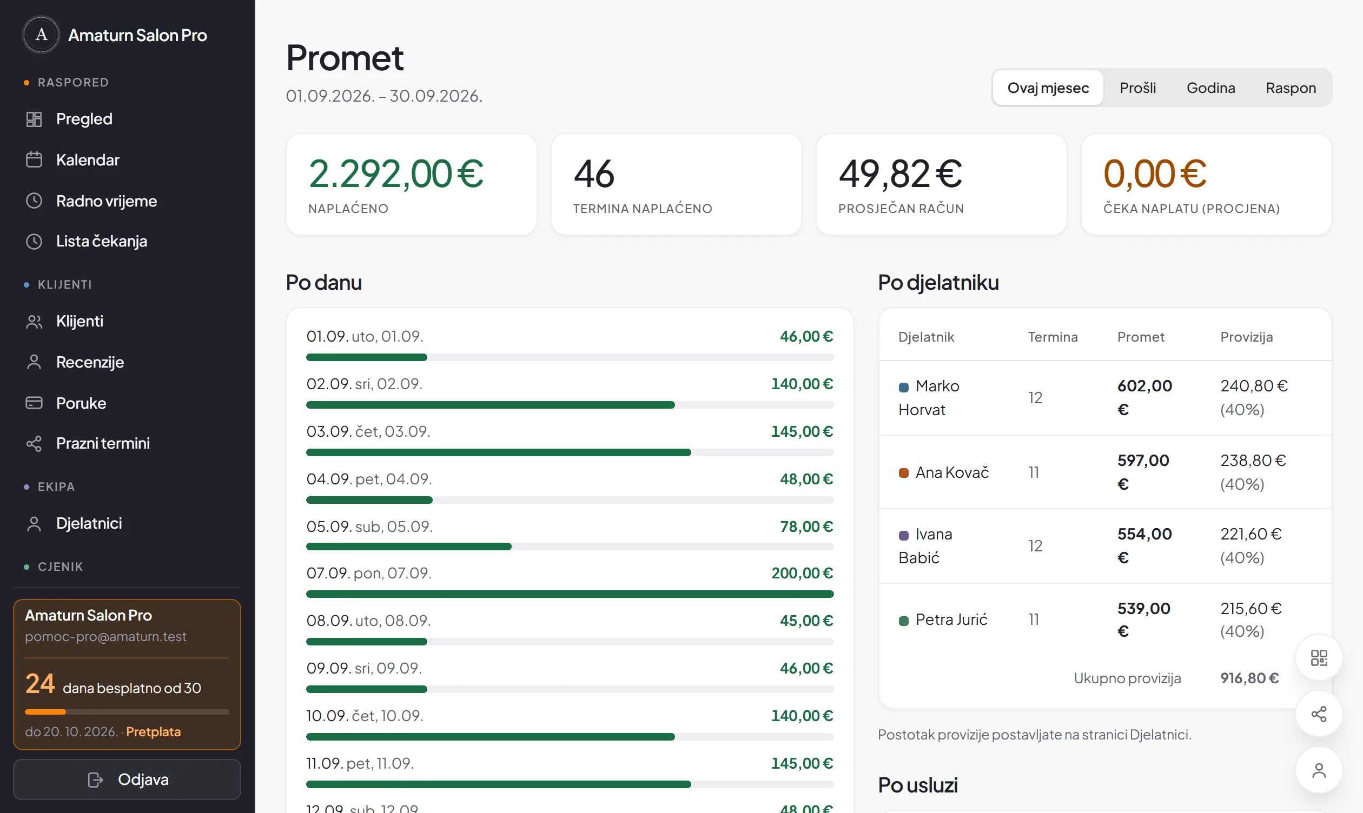Click the Radno vrijeme clock icon
This screenshot has height=813, width=1363.
click(x=34, y=201)
